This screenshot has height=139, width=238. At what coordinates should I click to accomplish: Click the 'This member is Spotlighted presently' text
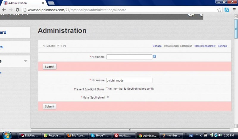(130, 89)
